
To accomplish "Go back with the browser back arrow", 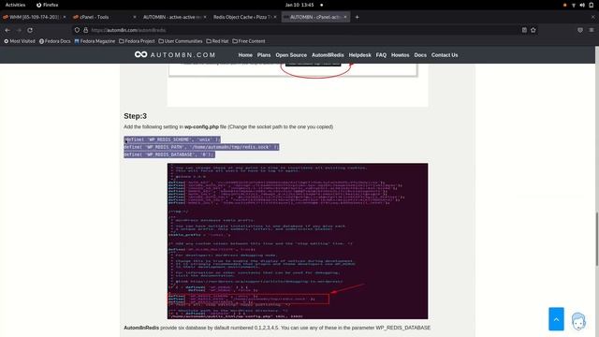I will (x=7, y=30).
